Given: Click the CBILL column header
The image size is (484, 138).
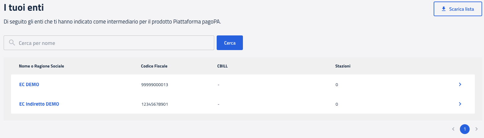Looking at the screenshot, I should pyautogui.click(x=222, y=66).
